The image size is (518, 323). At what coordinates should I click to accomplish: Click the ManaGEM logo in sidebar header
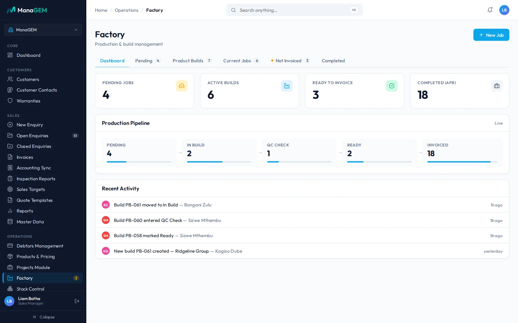pos(27,10)
